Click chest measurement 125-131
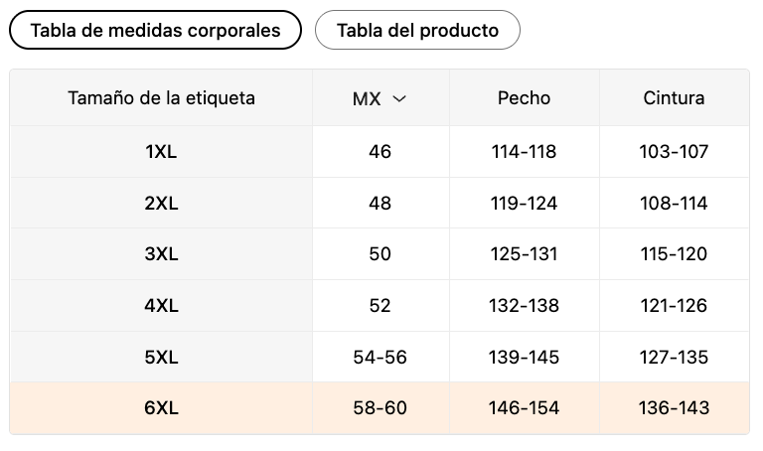763x451 pixels. click(x=524, y=254)
